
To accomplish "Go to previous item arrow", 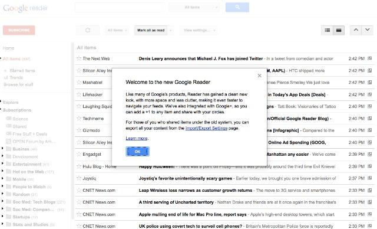I will pyautogui.click(x=356, y=30).
